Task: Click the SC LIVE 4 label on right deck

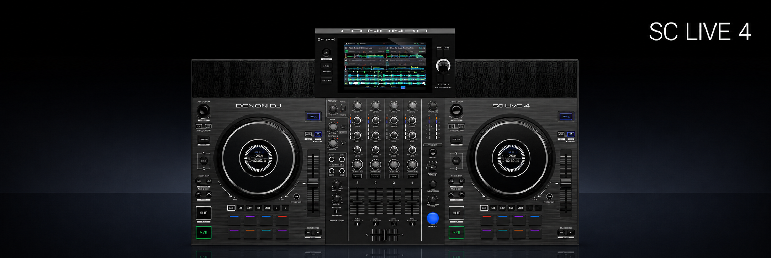Action: [x=511, y=106]
